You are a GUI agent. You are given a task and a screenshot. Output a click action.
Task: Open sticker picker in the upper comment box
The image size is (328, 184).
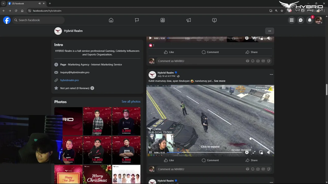pos(269,61)
